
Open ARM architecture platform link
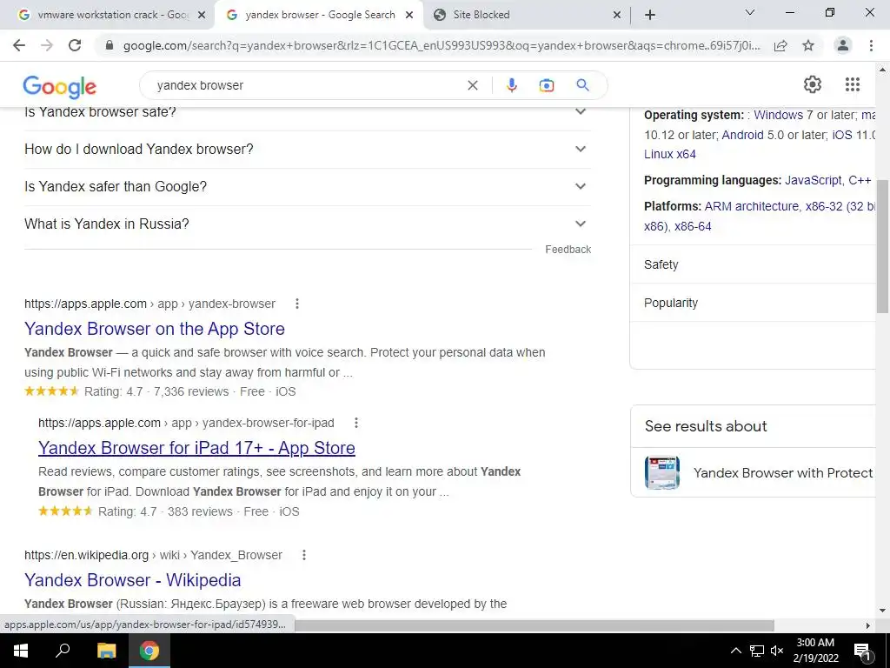pos(752,207)
